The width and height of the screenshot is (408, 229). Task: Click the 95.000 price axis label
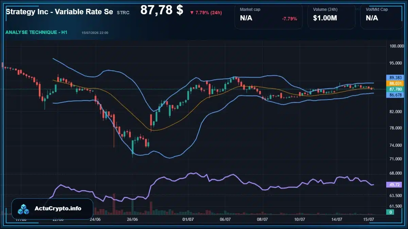point(396,63)
